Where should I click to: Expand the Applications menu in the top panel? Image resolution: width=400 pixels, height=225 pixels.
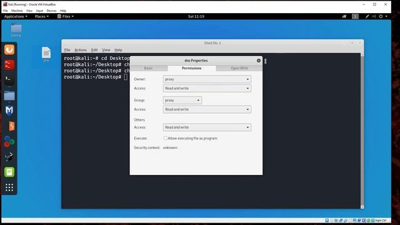point(16,16)
